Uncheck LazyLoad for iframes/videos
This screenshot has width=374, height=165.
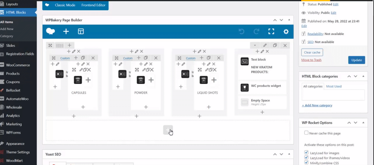click(x=306, y=158)
